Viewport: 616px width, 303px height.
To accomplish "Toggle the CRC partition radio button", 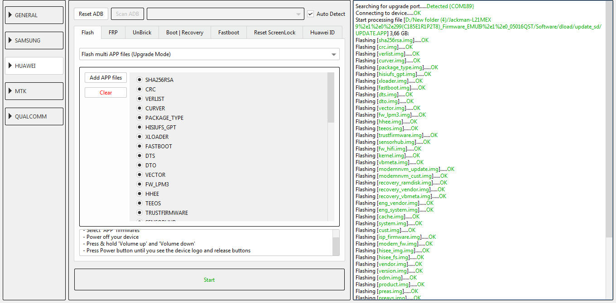I will tap(140, 90).
